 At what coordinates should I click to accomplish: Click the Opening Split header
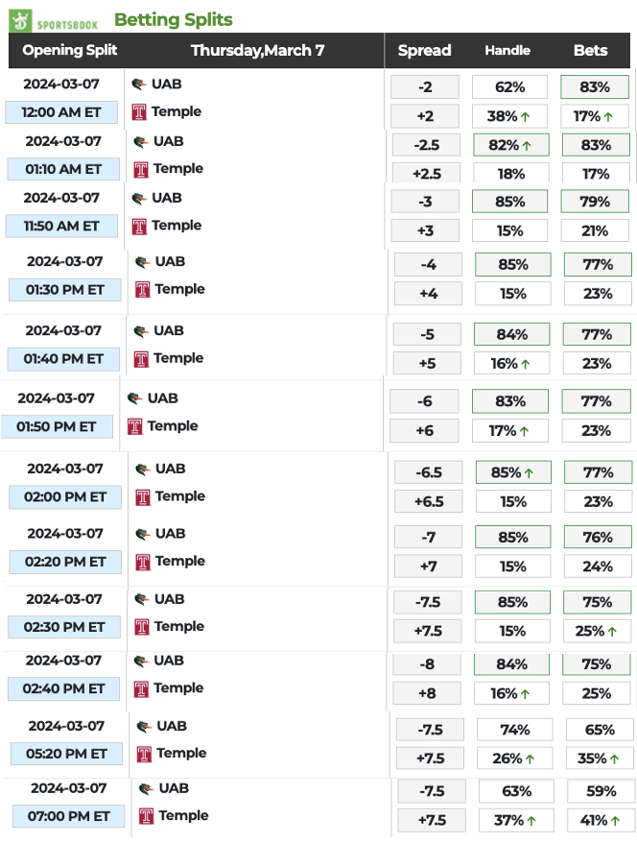click(66, 51)
